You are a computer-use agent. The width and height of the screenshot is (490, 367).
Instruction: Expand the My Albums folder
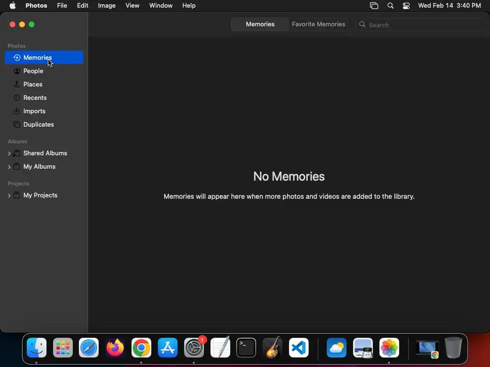tap(9, 167)
